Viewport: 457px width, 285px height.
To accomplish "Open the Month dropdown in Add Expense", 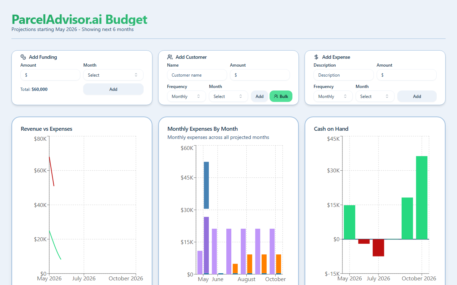I will tap(375, 97).
